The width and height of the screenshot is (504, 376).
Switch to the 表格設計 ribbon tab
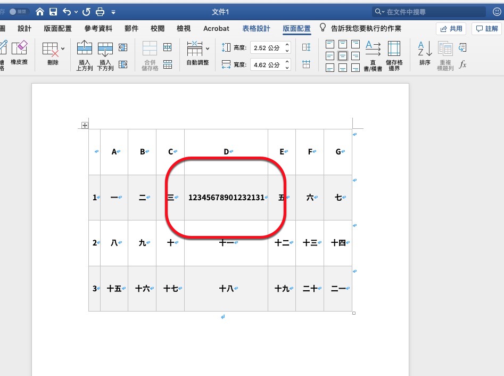[x=256, y=28]
